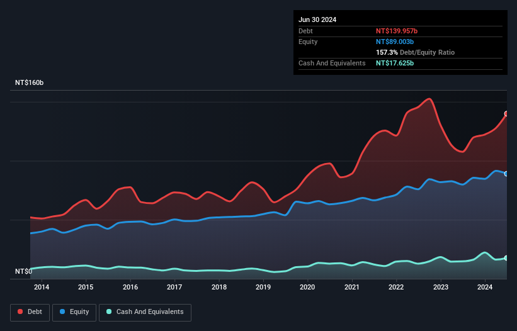Click the 2021 x-axis label

352,287
